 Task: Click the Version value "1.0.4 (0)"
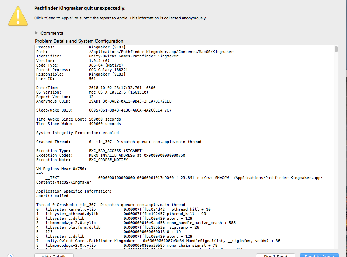click(99, 61)
